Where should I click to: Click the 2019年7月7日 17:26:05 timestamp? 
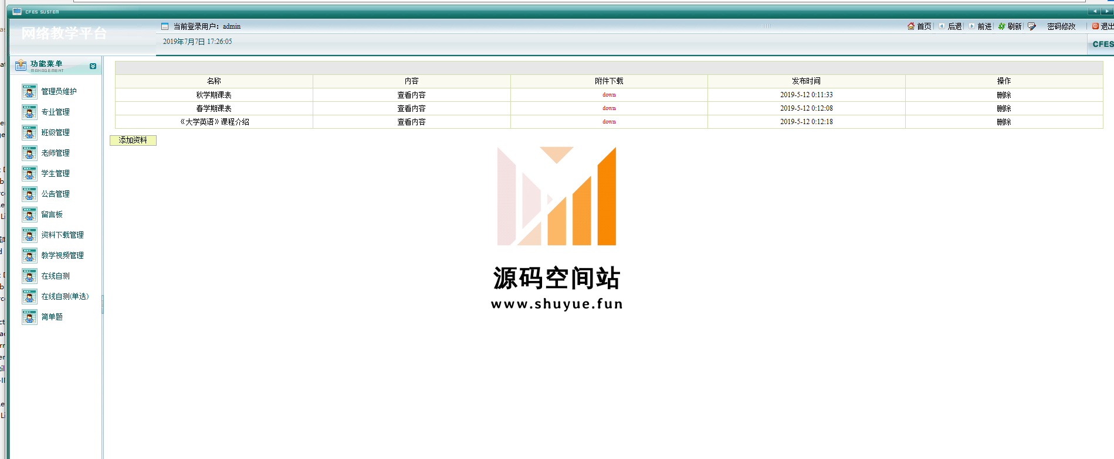pyautogui.click(x=197, y=42)
